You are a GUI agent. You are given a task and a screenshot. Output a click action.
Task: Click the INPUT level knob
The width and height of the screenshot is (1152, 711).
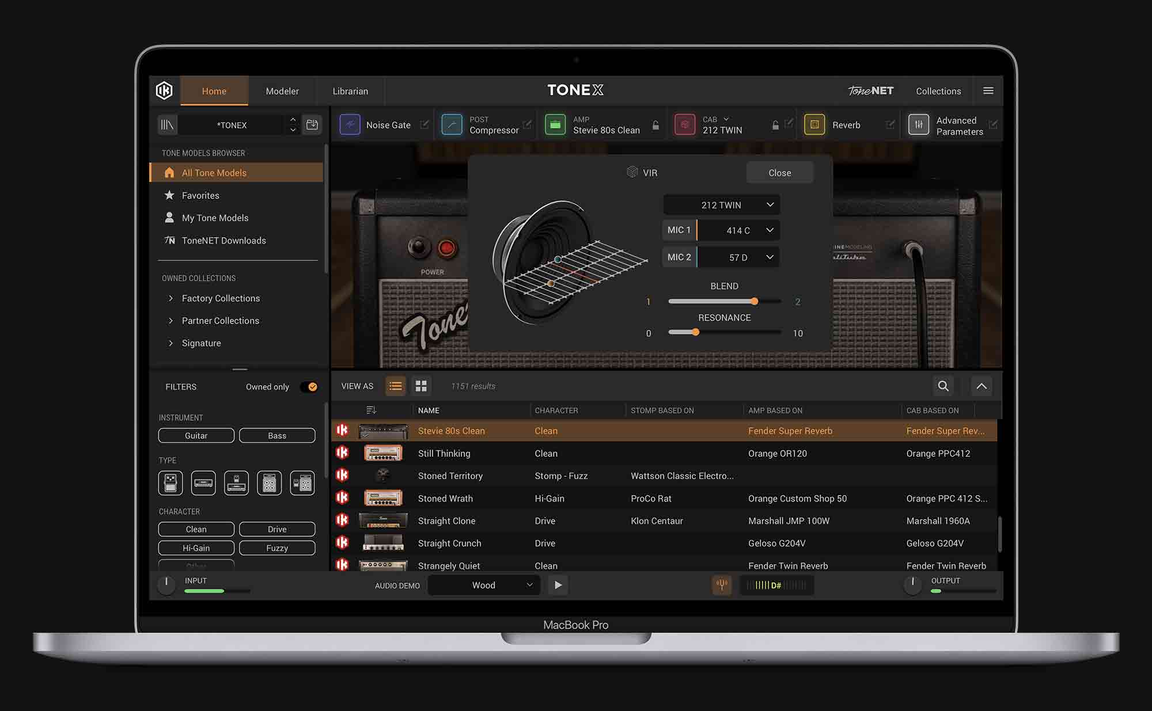(x=166, y=584)
